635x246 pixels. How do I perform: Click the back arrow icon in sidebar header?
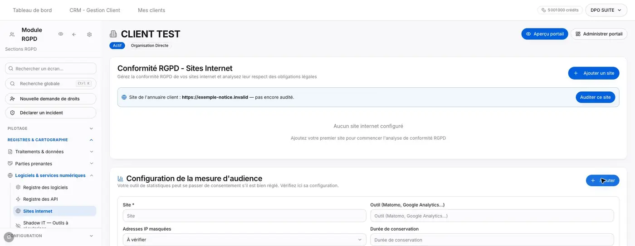pyautogui.click(x=74, y=34)
